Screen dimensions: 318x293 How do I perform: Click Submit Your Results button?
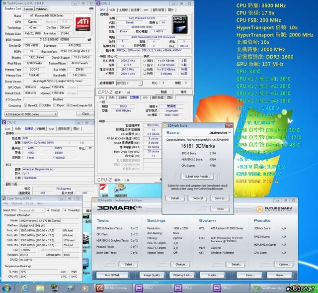[198, 177]
